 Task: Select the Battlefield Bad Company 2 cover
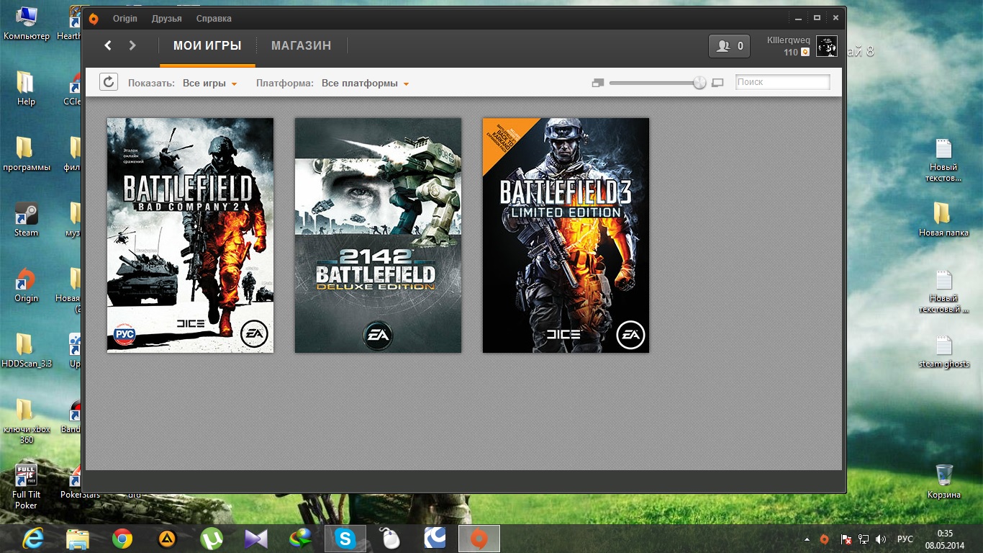click(190, 235)
